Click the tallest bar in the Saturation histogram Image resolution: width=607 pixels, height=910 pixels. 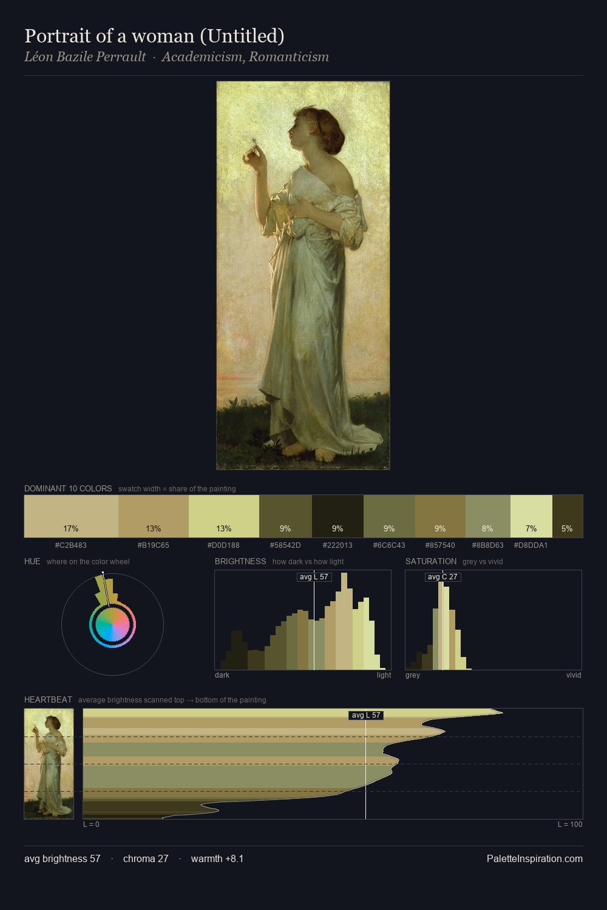tap(441, 625)
